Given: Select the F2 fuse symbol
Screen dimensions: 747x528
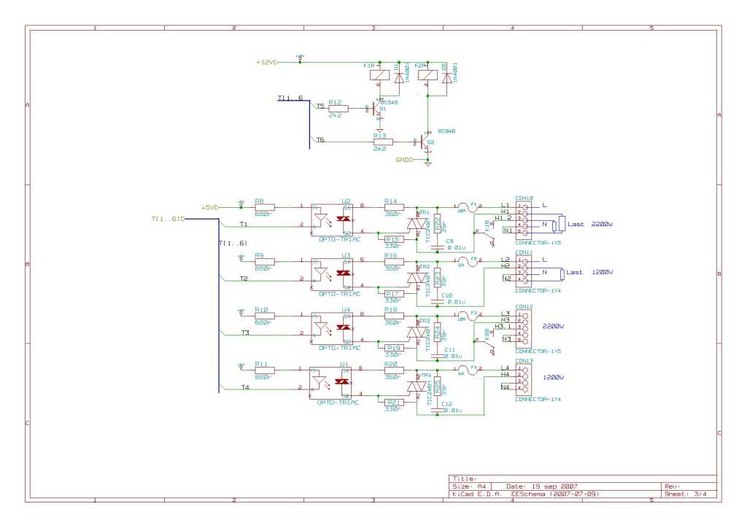Looking at the screenshot, I should tap(468, 261).
